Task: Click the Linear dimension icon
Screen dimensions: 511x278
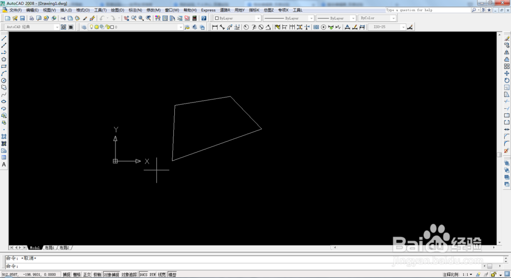Action: pyautogui.click(x=215, y=27)
